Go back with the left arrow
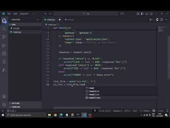 (46, 14)
